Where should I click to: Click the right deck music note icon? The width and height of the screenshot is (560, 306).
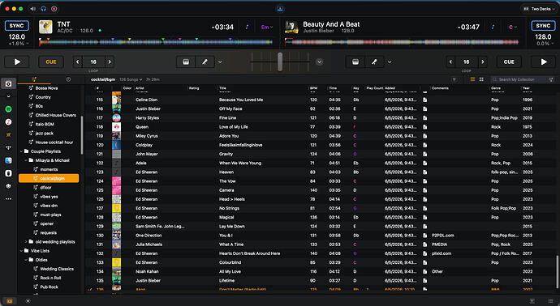click(x=493, y=27)
